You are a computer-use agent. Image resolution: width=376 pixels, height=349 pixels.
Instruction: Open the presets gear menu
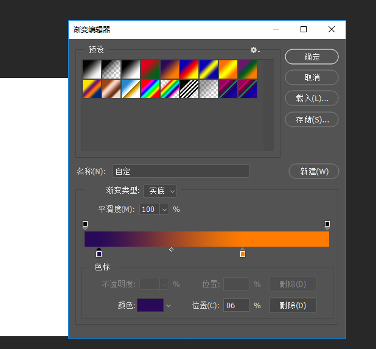[x=255, y=50]
